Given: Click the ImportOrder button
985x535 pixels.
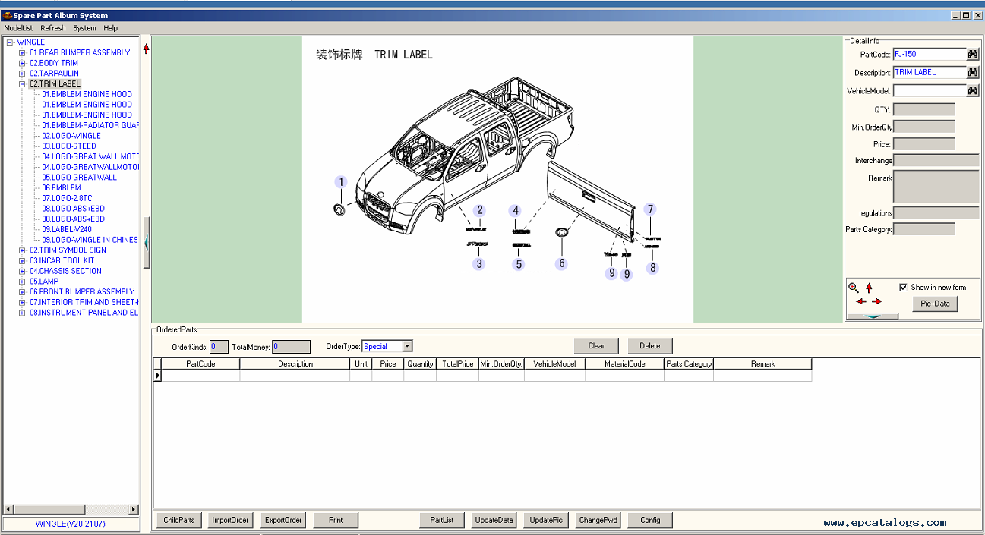Looking at the screenshot, I should (x=230, y=521).
